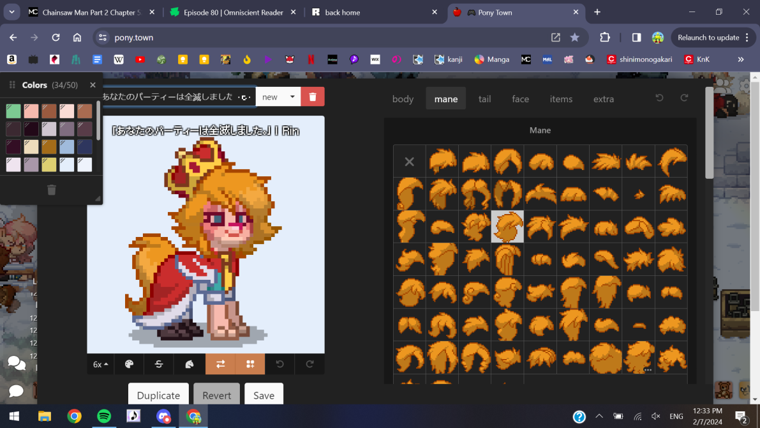Click the undo arrow beside extra tab

click(x=659, y=98)
